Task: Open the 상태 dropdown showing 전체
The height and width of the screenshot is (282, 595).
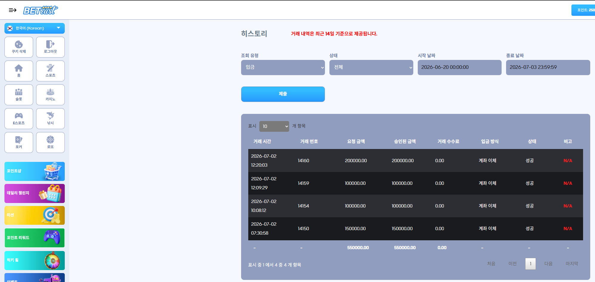Action: (x=371, y=67)
